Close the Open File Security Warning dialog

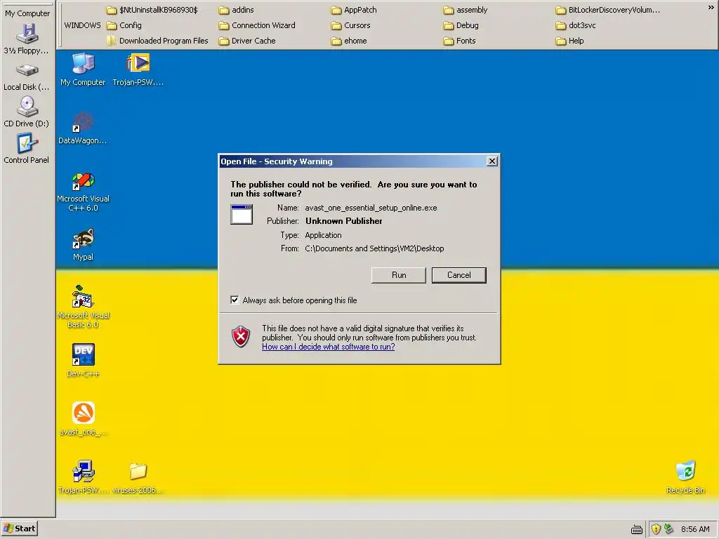[x=492, y=161]
